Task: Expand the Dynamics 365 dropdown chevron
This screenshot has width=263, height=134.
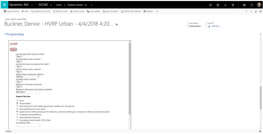Action: [32, 5]
